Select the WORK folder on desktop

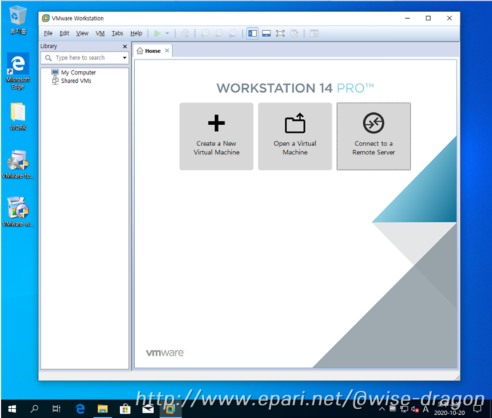(18, 116)
